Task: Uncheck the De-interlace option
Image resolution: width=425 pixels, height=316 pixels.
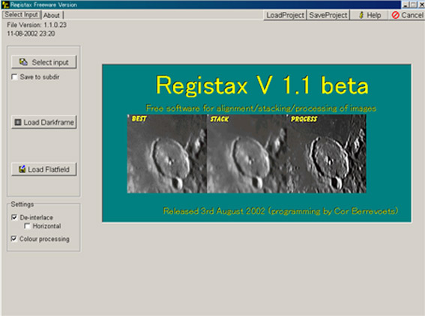Action: 14,217
